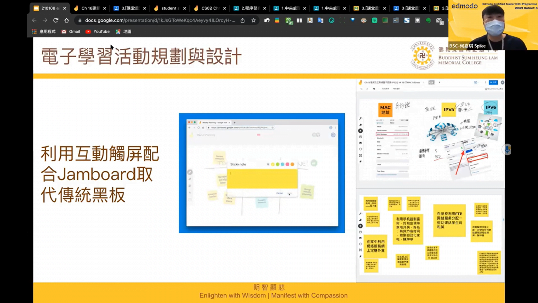Reload the Google Slides page
The width and height of the screenshot is (538, 303).
click(x=56, y=20)
